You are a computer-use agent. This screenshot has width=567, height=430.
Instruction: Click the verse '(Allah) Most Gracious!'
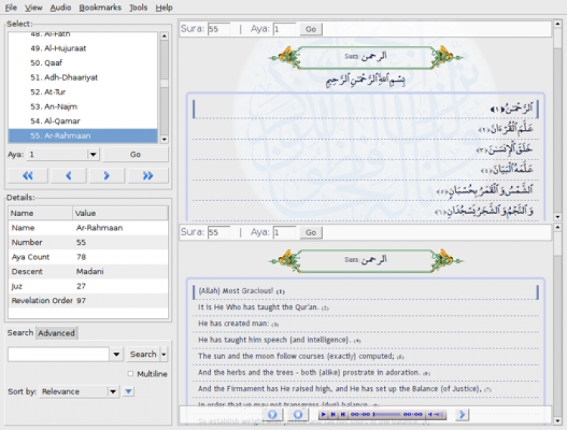(236, 291)
